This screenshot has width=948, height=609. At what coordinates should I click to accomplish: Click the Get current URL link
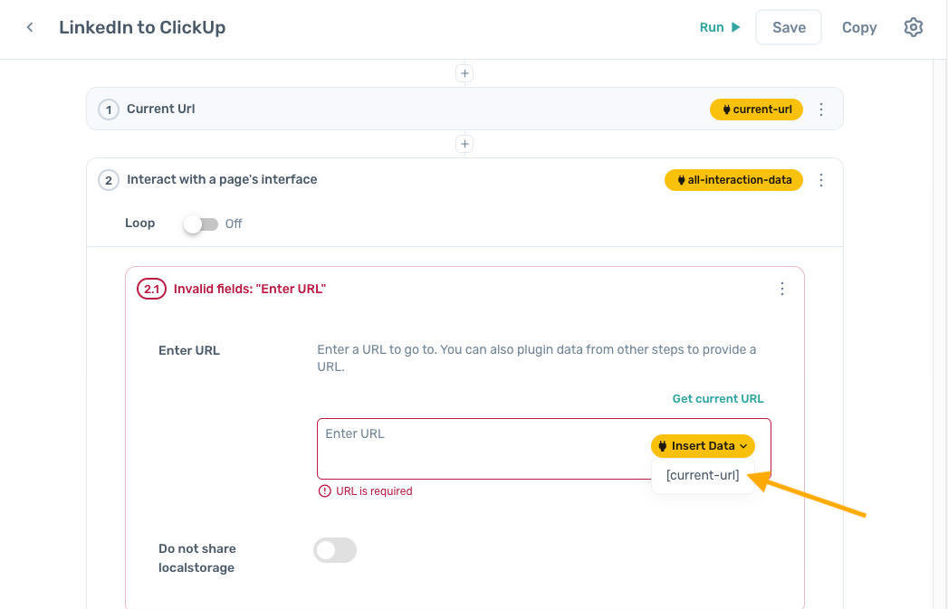(718, 399)
